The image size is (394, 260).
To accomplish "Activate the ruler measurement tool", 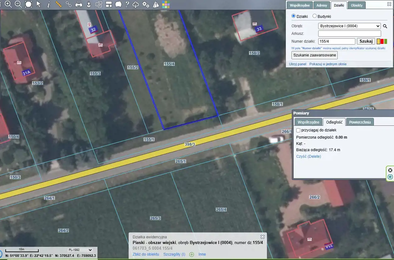I will (x=58, y=4).
